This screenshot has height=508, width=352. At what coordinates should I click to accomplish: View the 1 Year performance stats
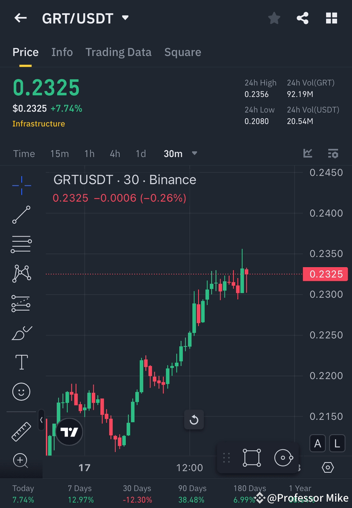click(x=300, y=493)
